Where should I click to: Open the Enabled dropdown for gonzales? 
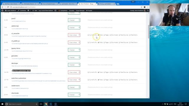coord(74,57)
